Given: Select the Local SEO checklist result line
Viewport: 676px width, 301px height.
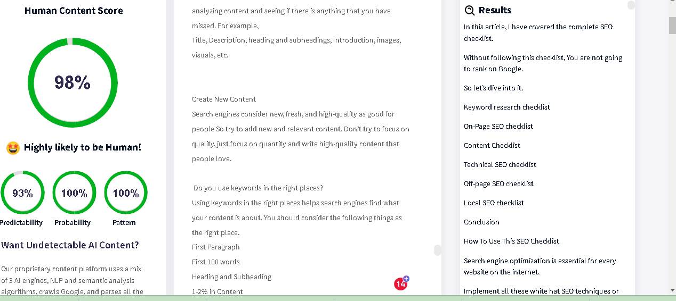Looking at the screenshot, I should (494, 203).
